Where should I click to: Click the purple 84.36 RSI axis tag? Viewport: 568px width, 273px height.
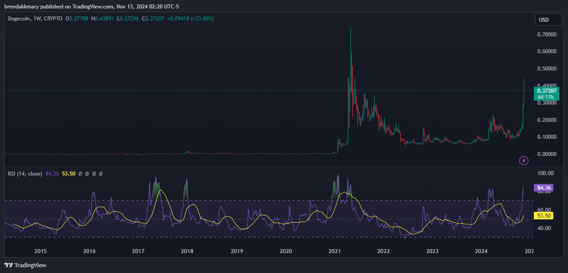point(544,188)
